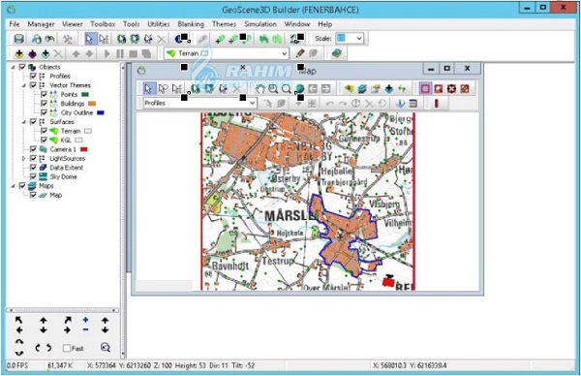Toggle the Camera 1 checkbox
Screen dimensions: 581x376
[x=33, y=149]
